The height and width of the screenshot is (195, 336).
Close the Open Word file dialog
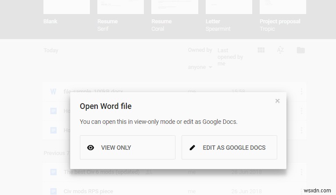[x=278, y=101]
